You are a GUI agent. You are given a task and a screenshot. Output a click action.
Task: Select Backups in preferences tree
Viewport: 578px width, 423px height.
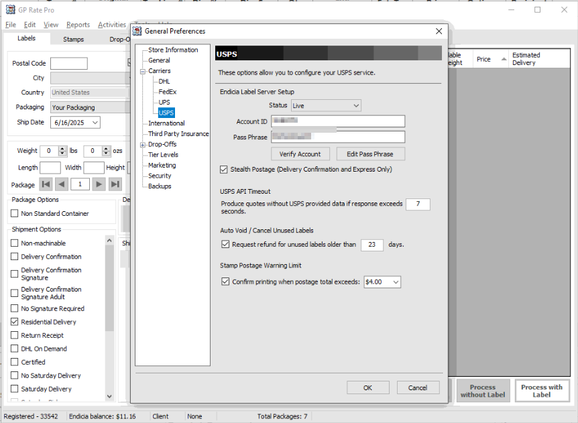point(160,186)
